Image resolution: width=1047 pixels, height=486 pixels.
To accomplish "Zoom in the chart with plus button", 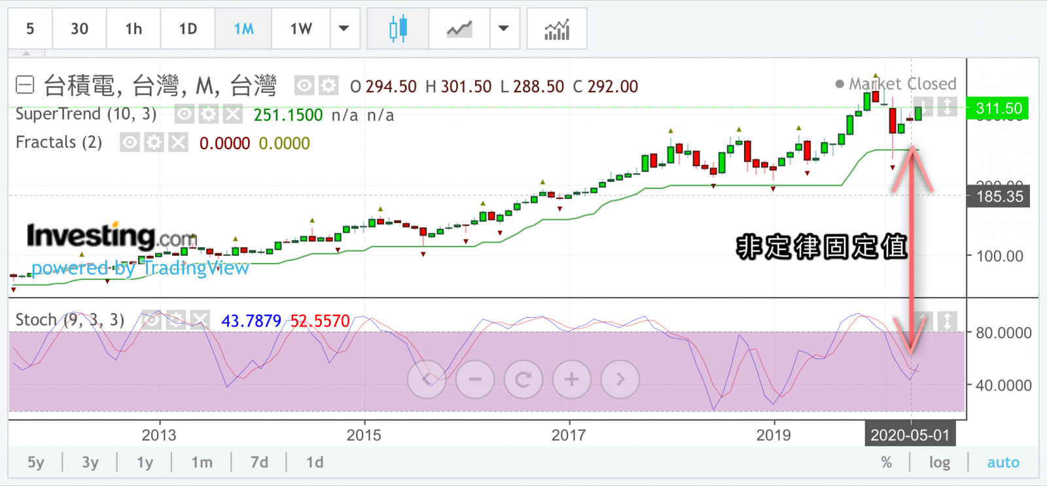I will pos(572,379).
